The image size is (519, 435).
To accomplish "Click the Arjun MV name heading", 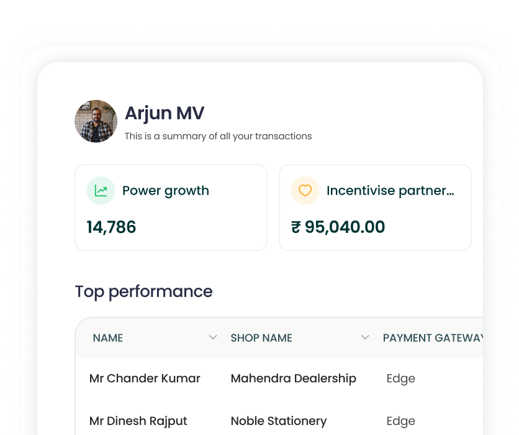I will click(165, 113).
